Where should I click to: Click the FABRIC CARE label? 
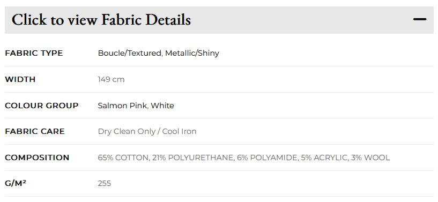35,131
